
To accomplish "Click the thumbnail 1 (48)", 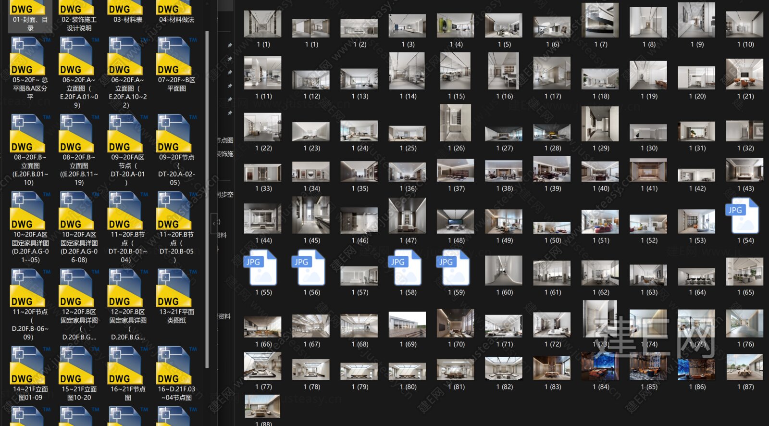I will pyautogui.click(x=456, y=222).
